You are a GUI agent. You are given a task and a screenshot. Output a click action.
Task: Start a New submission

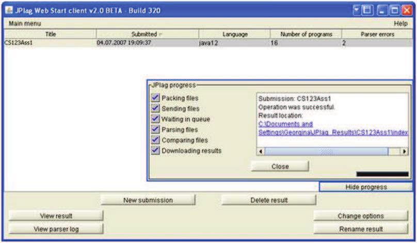click(x=148, y=200)
